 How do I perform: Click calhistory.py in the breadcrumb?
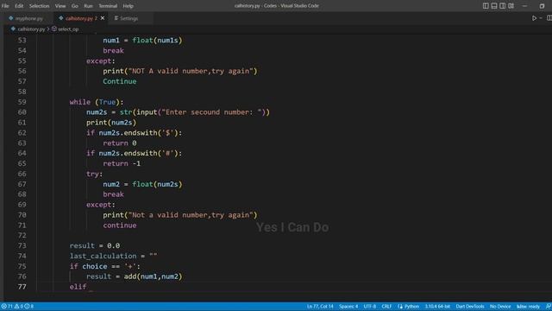click(31, 29)
